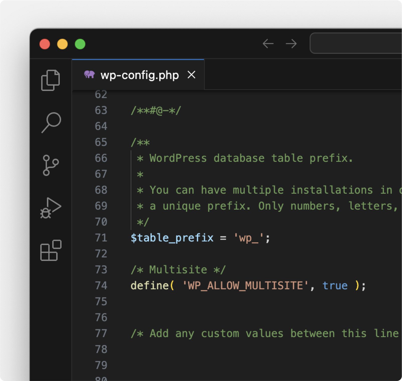Click empty line number 72

coord(101,254)
